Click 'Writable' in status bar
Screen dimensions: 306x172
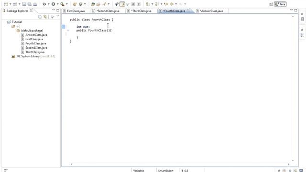click(139, 171)
